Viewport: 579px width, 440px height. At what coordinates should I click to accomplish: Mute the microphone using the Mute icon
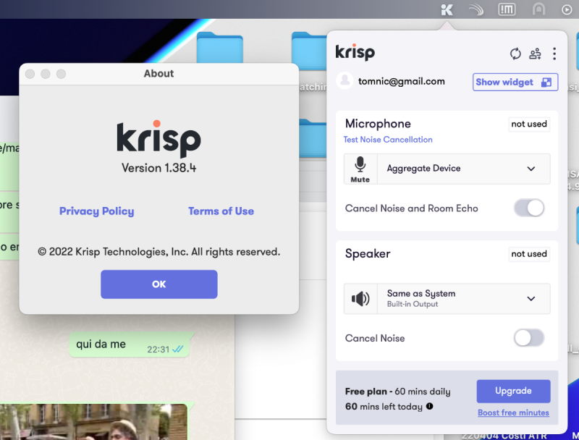coord(360,169)
